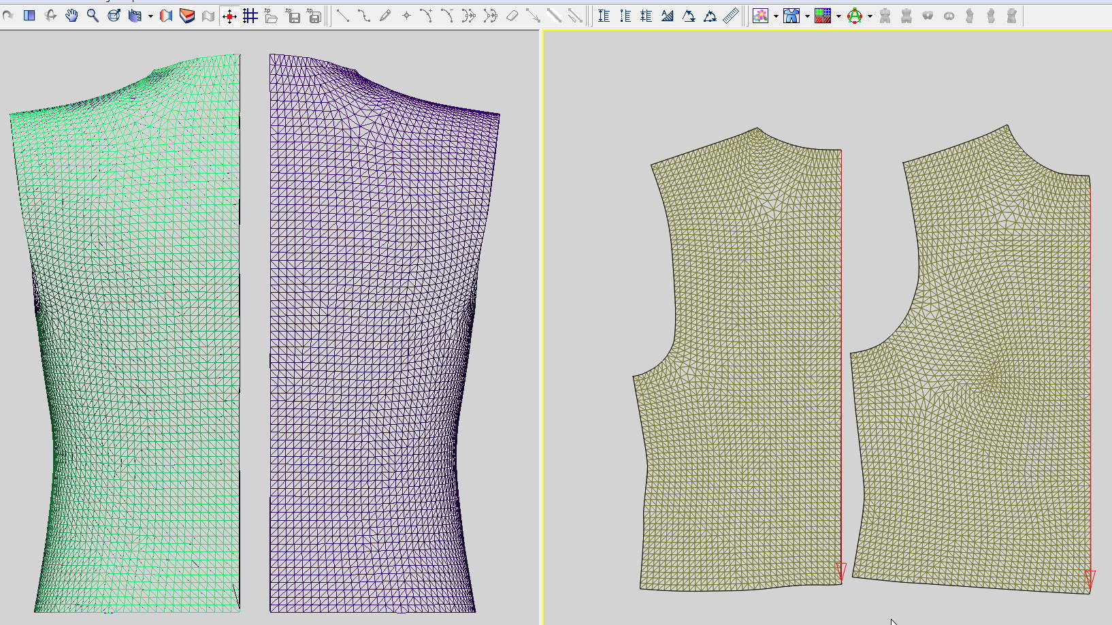Activate the magnifier zoom tool

93,16
